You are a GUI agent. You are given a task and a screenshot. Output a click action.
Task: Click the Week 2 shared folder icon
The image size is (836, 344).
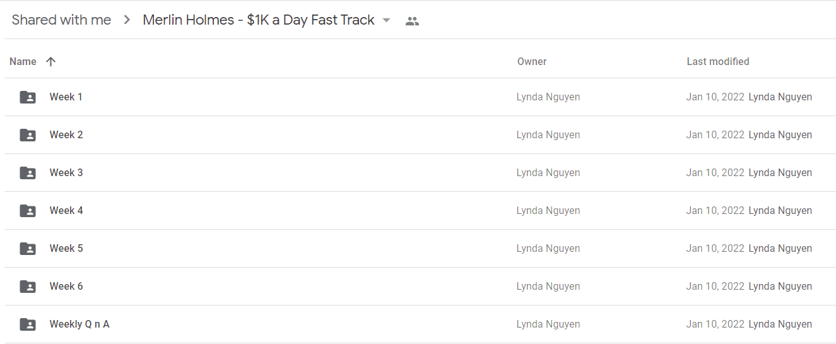coord(28,135)
